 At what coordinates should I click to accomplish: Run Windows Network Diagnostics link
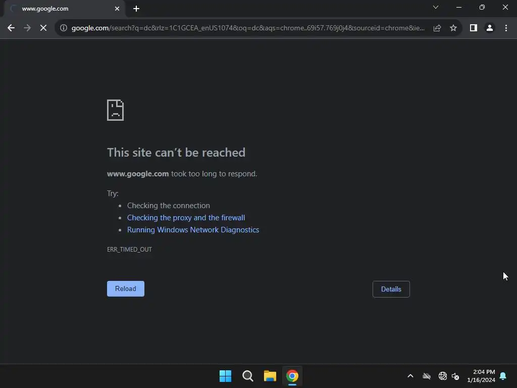193,230
